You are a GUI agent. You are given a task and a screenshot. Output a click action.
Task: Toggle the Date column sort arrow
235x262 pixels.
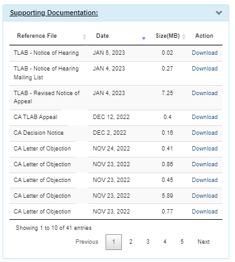[x=143, y=38]
